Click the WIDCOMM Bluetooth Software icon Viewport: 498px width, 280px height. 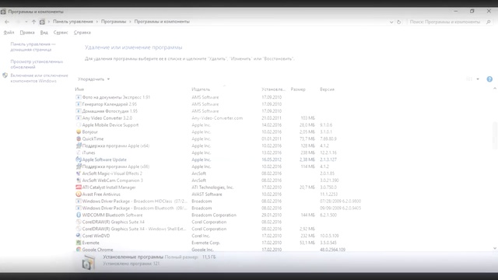(79, 215)
